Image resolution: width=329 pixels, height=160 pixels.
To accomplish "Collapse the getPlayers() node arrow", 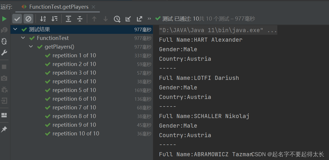I will click(31, 47).
